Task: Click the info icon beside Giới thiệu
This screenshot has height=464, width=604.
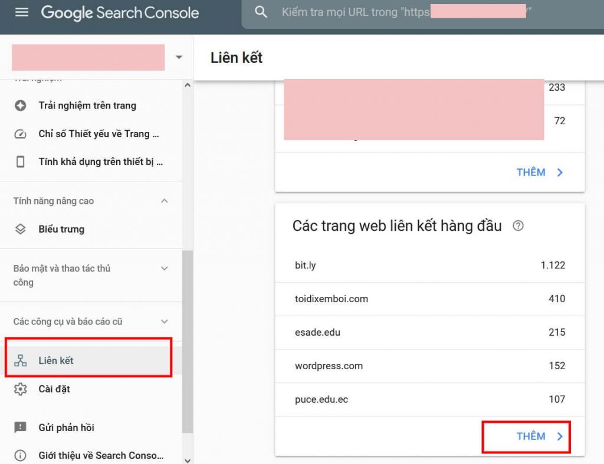Action: (x=21, y=456)
